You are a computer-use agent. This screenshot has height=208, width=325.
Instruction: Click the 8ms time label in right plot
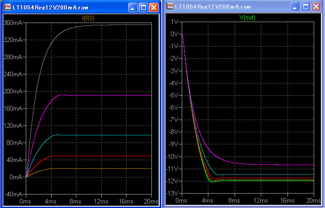click(x=234, y=200)
